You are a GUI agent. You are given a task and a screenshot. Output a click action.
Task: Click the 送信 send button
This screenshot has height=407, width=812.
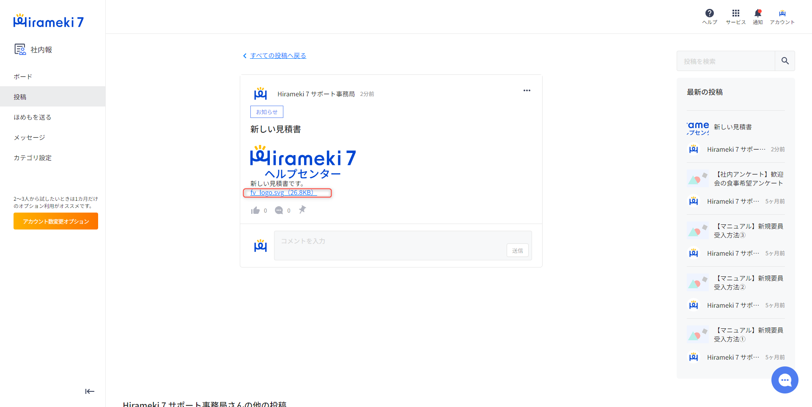pyautogui.click(x=518, y=250)
